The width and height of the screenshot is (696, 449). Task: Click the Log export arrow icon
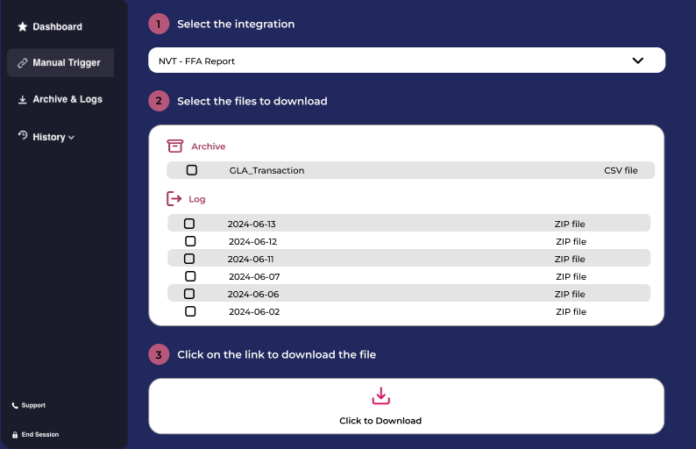(x=174, y=198)
